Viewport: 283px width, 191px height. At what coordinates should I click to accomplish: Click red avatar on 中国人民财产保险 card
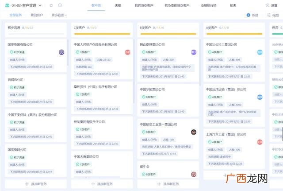point(128,52)
